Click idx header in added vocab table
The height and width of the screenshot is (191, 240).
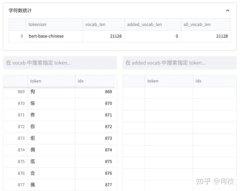215,81
